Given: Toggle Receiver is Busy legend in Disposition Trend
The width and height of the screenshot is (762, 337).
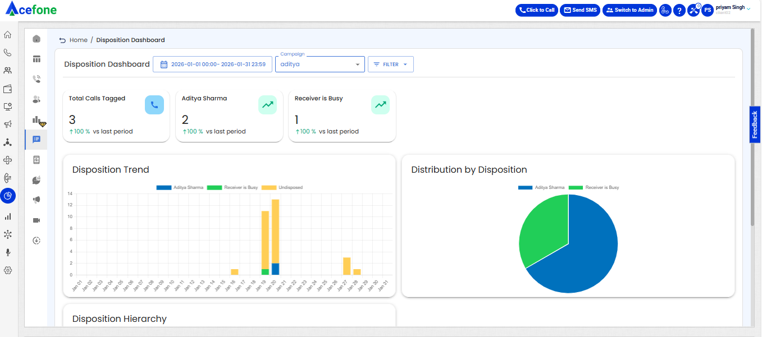Looking at the screenshot, I should 232,187.
